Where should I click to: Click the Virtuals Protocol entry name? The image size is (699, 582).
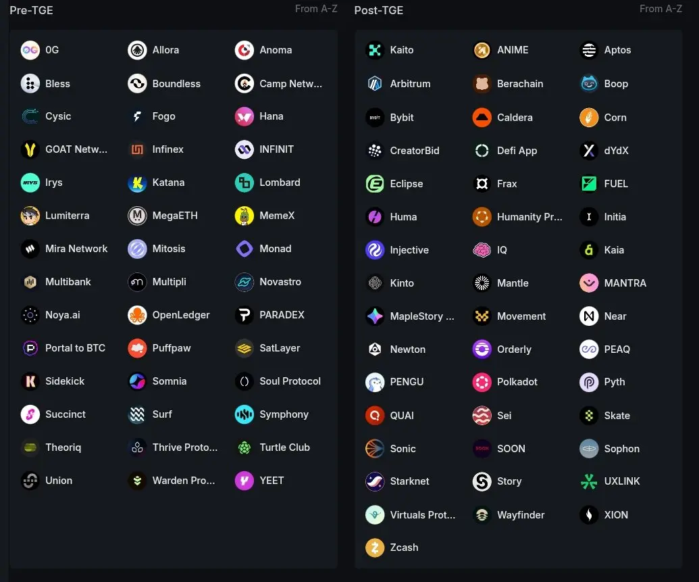click(x=423, y=514)
